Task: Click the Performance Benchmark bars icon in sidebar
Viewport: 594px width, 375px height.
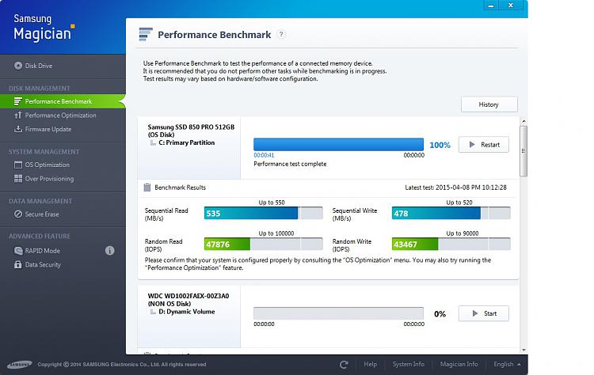Action: tap(17, 101)
